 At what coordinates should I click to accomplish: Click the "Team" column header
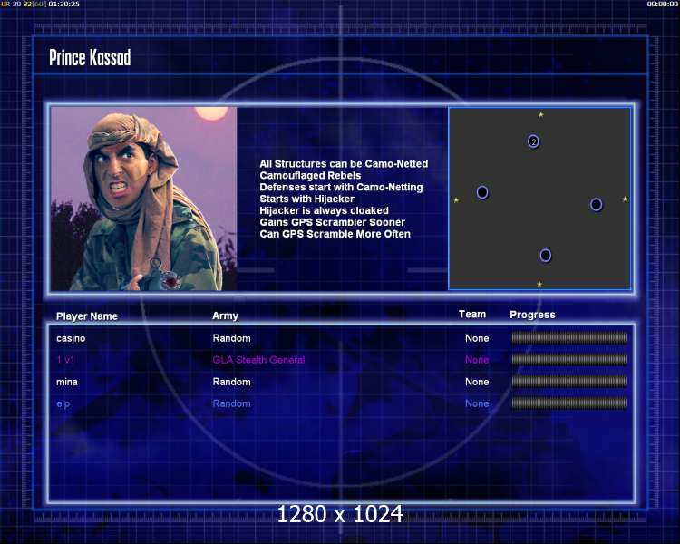coord(472,314)
